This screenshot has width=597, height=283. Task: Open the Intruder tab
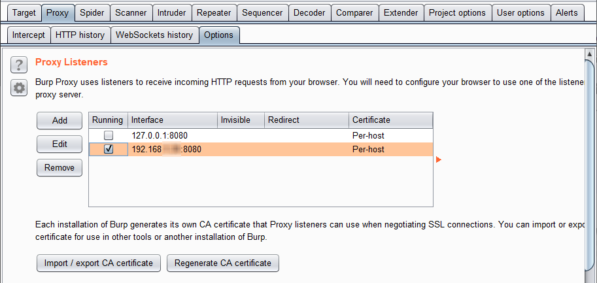click(172, 12)
